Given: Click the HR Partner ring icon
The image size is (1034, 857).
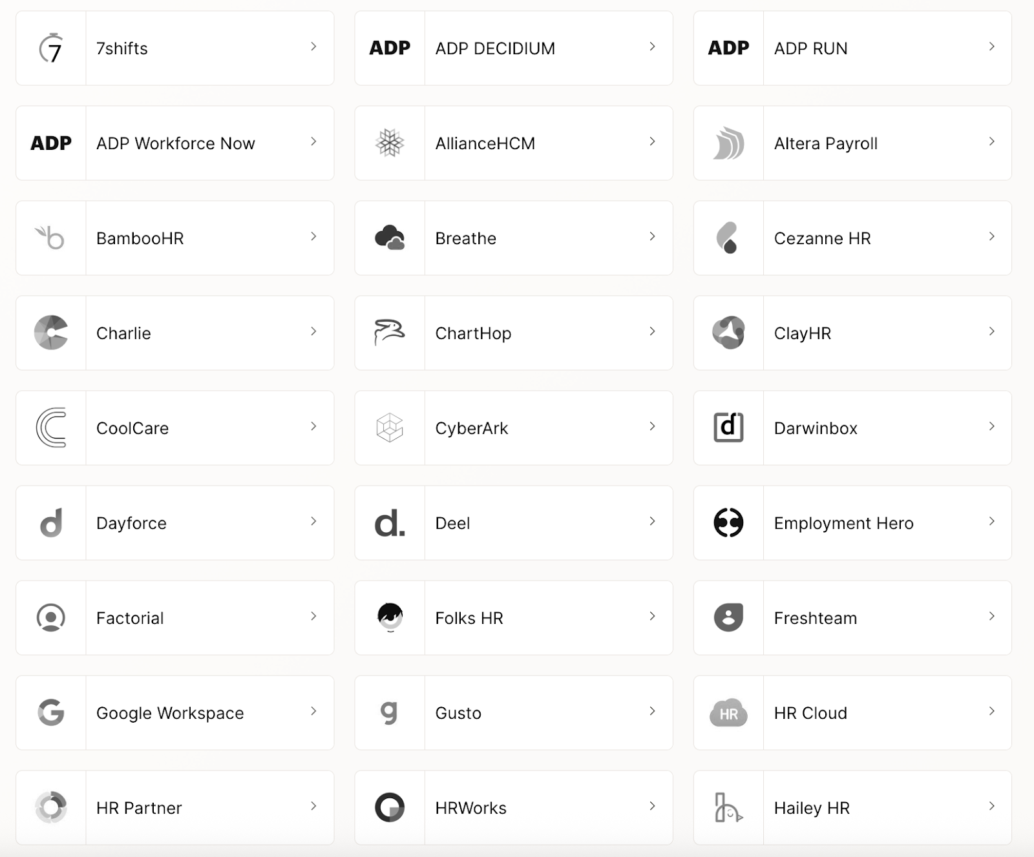Looking at the screenshot, I should pyautogui.click(x=51, y=807).
